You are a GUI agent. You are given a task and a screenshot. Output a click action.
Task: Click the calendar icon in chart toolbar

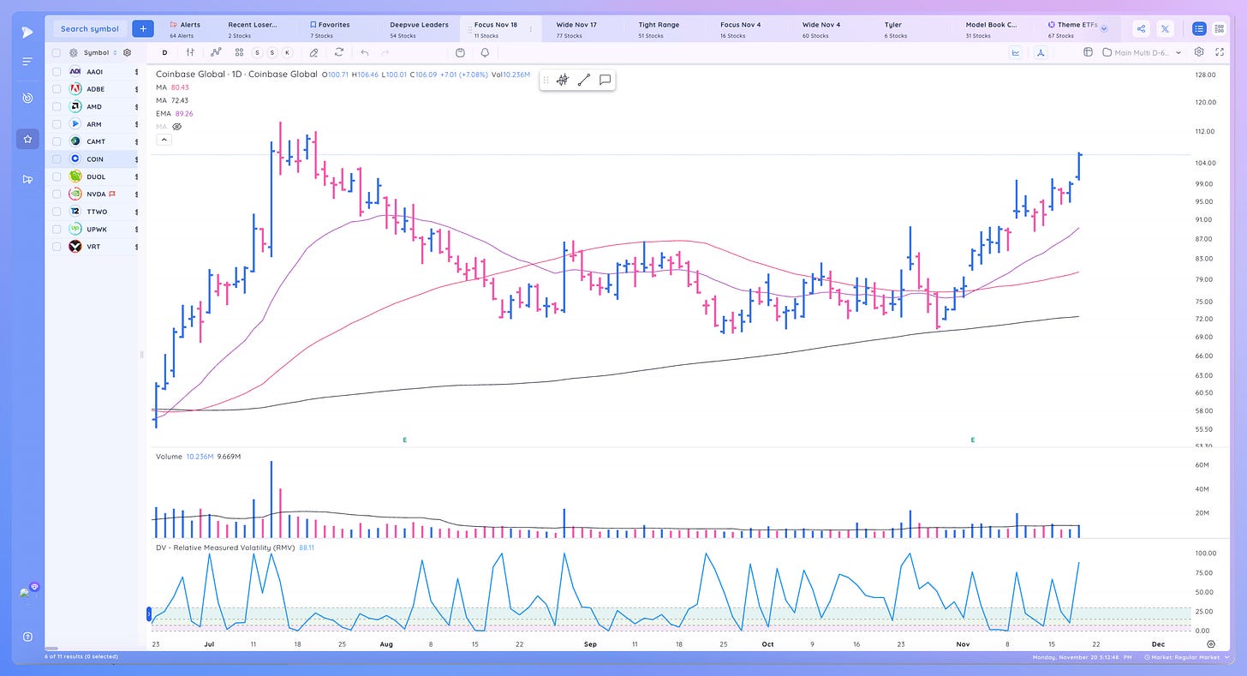pyautogui.click(x=460, y=52)
